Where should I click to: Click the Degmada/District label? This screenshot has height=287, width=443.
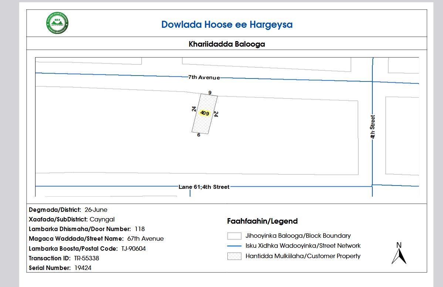(55, 210)
